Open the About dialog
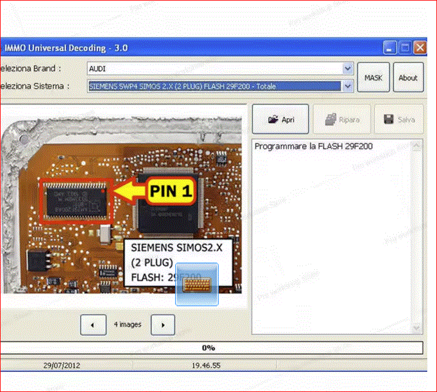This screenshot has height=392, width=437. 408,77
